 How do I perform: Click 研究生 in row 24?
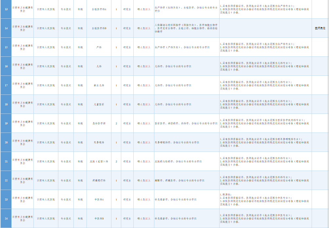(x=127, y=218)
